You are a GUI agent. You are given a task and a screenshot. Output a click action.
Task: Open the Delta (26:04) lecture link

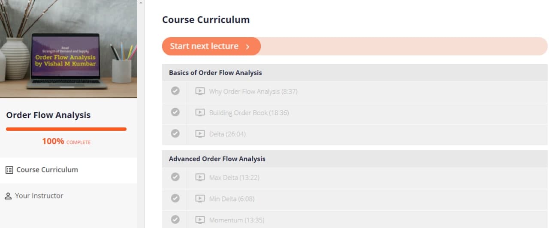coord(227,134)
